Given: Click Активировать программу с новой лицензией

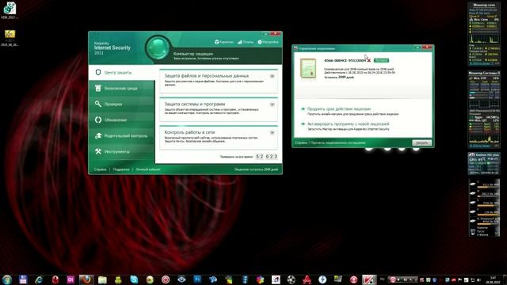Looking at the screenshot, I should click(349, 124).
